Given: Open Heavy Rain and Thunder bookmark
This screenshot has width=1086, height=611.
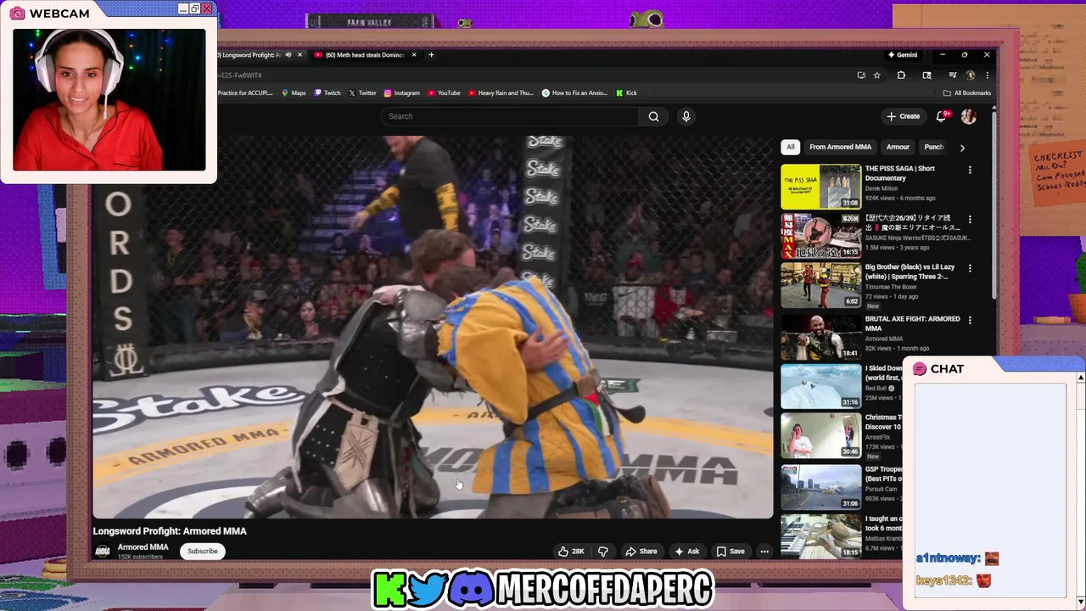Looking at the screenshot, I should pyautogui.click(x=501, y=93).
